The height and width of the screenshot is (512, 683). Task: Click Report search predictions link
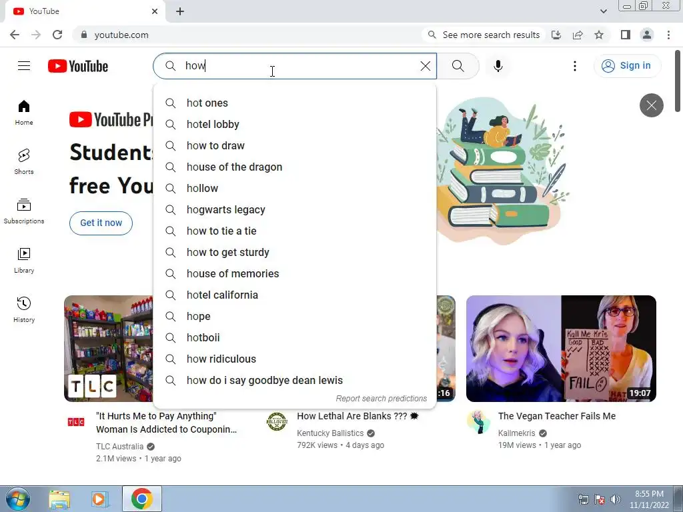coord(381,399)
